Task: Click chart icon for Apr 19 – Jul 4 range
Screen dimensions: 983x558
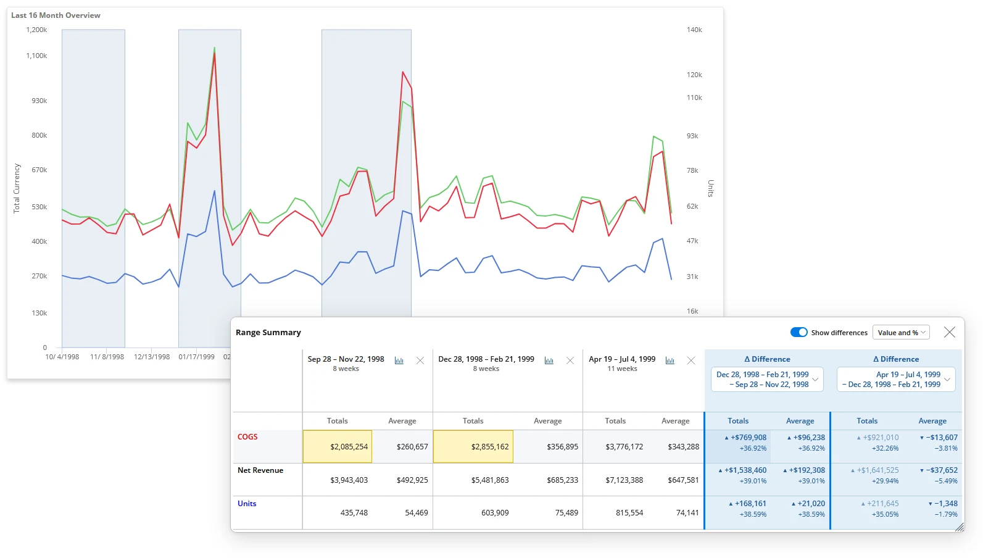Action: [x=670, y=360]
